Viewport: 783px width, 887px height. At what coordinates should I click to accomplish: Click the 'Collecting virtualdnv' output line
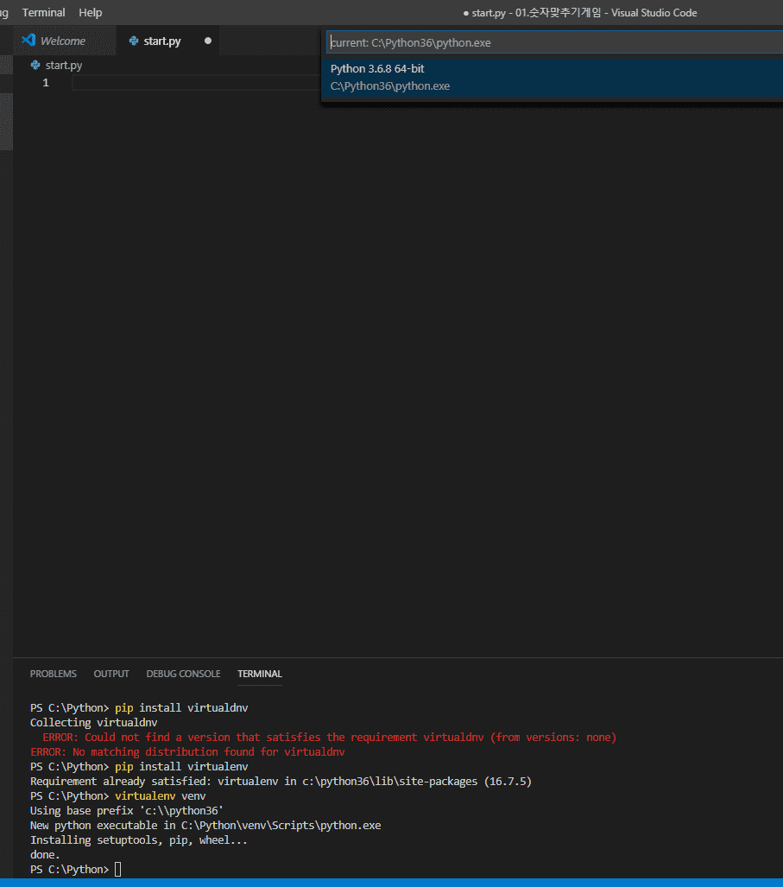[94, 722]
